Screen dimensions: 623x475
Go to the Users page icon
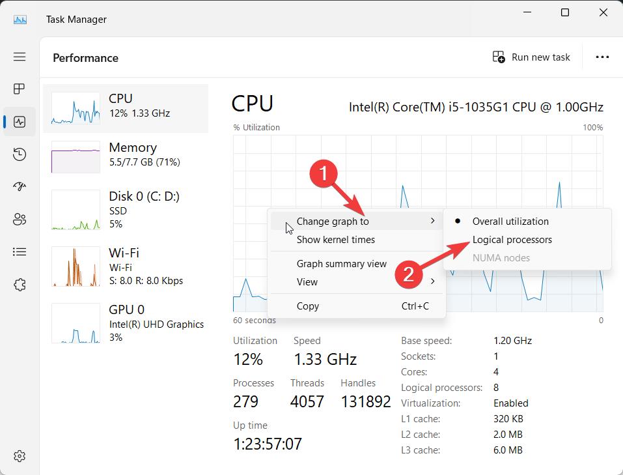pos(20,220)
